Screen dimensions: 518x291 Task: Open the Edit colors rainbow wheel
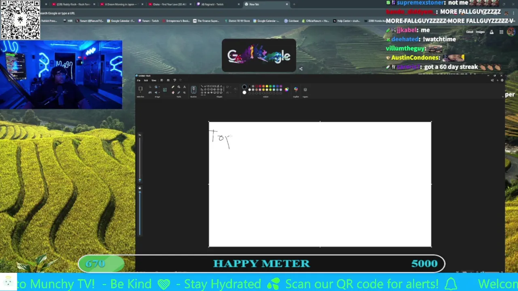click(287, 89)
